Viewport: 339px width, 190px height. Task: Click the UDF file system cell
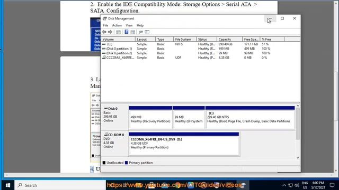178,58
